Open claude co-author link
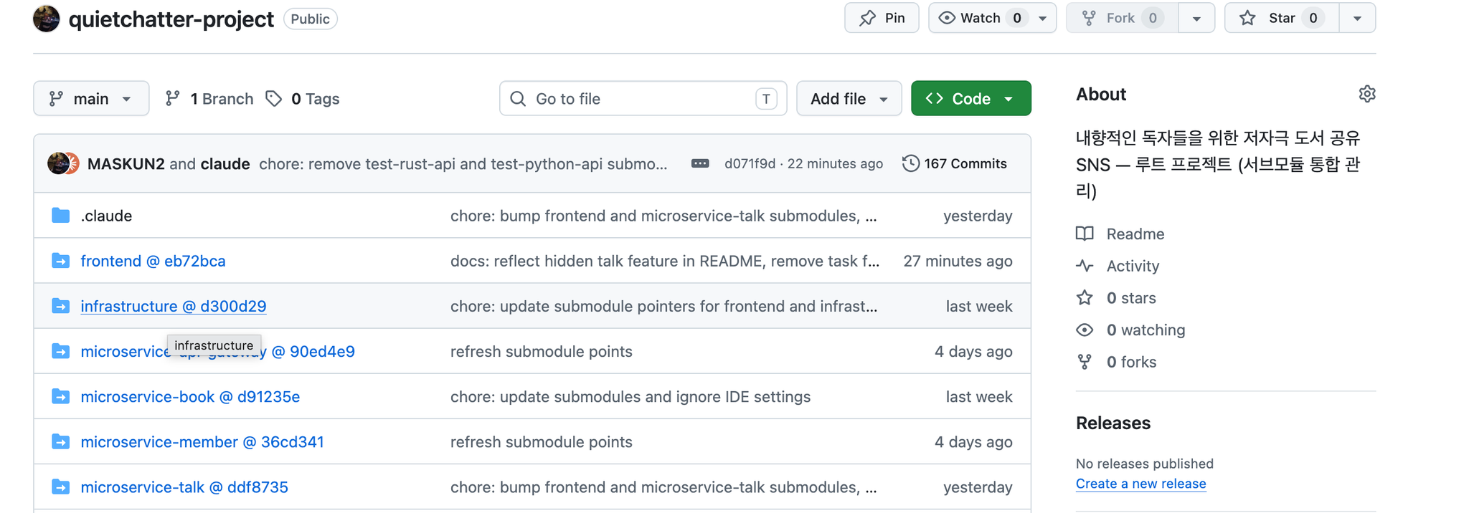Viewport: 1469px width, 513px height. pos(225,163)
